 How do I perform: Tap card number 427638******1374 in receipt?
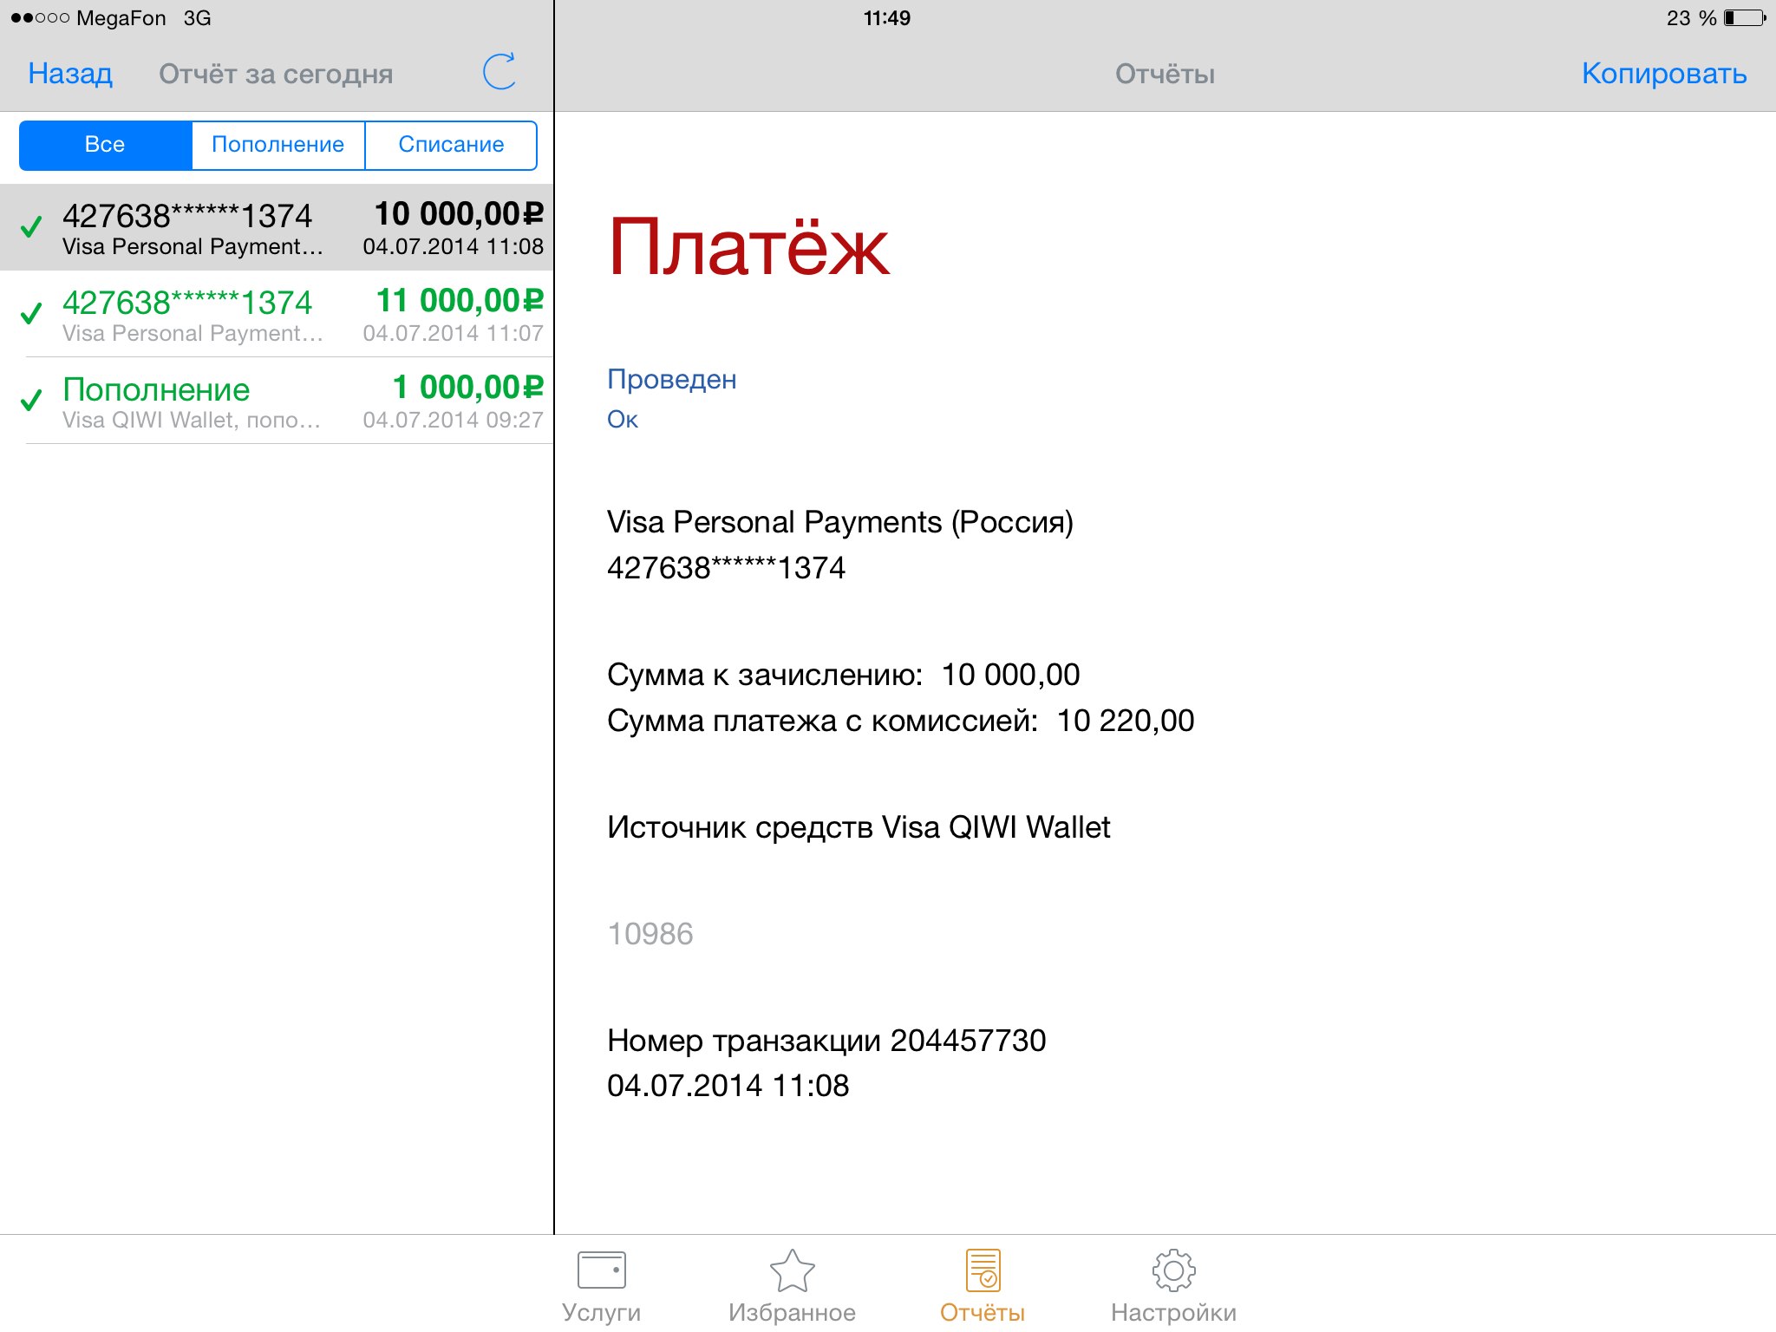click(x=726, y=568)
